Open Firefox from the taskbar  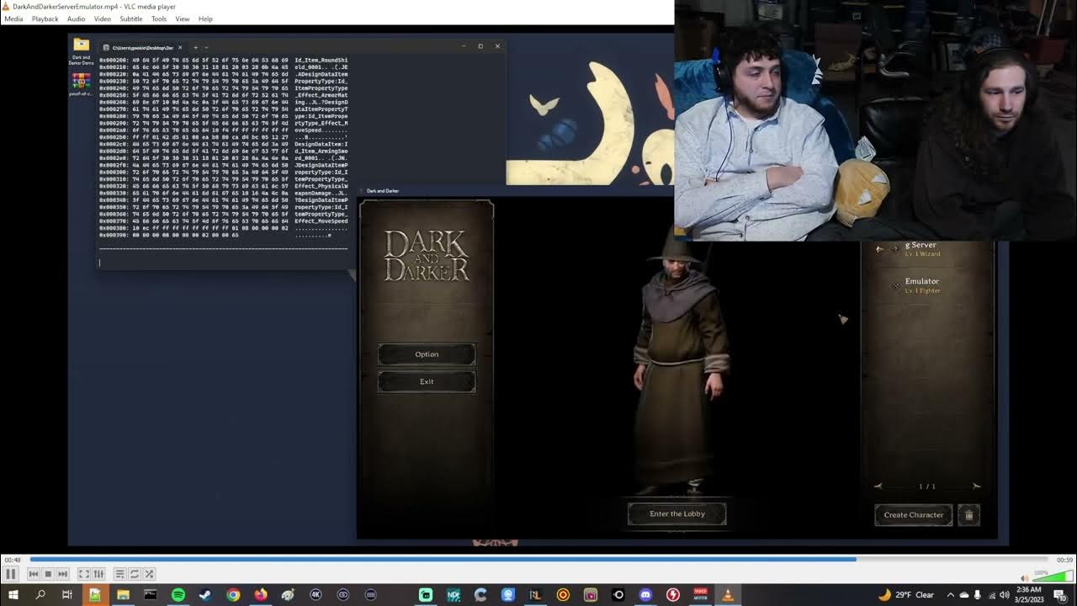coord(261,595)
